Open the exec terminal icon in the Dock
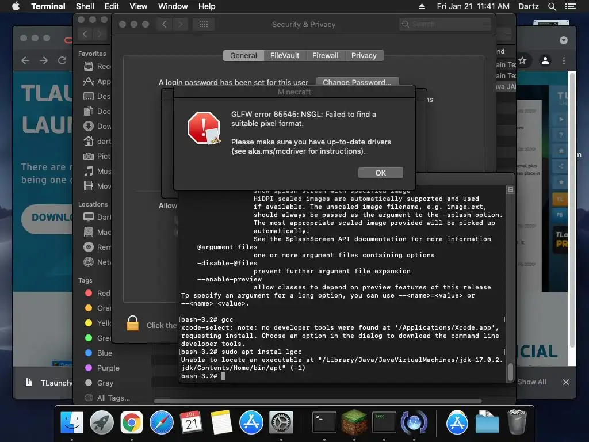The width and height of the screenshot is (589, 442). pos(384,422)
